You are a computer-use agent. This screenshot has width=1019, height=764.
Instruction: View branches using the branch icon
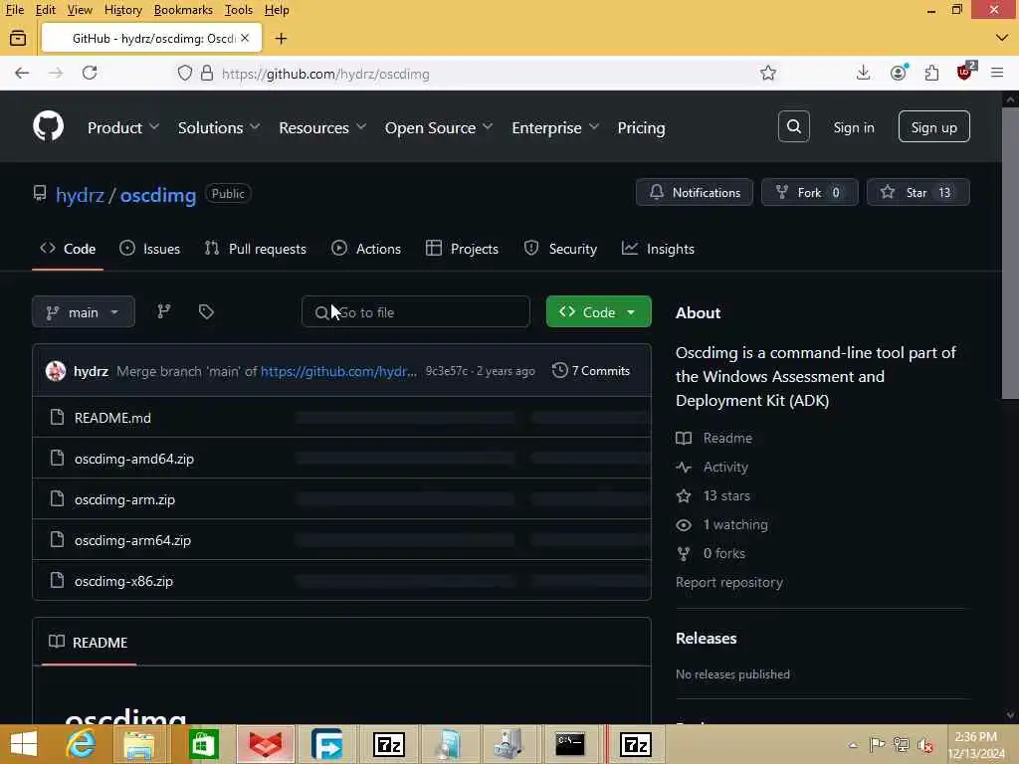tap(164, 311)
